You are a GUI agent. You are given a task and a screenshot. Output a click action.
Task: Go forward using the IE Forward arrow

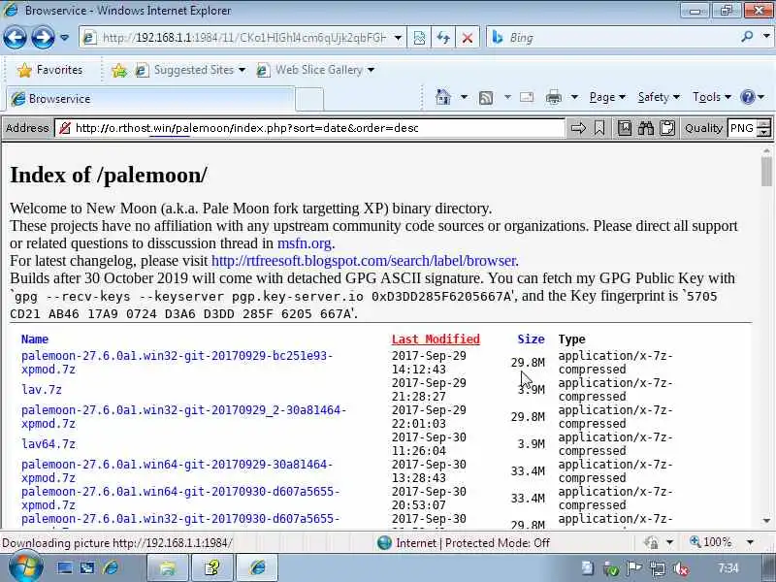pyautogui.click(x=43, y=37)
